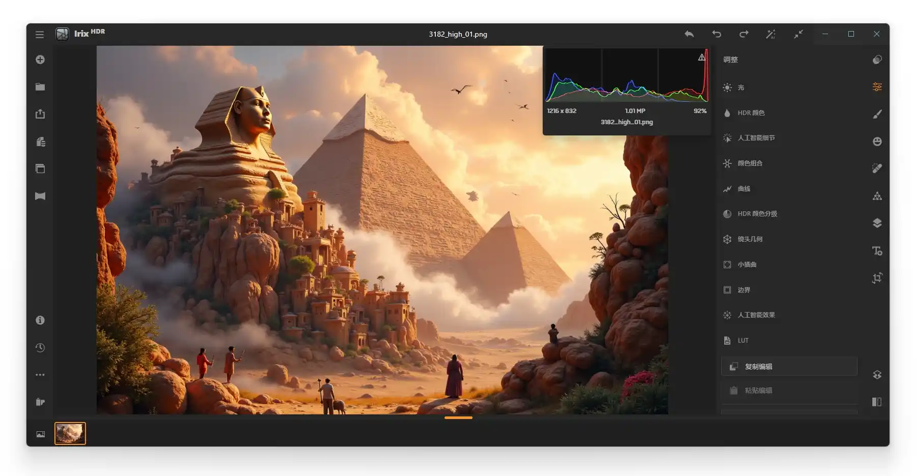Image resolution: width=917 pixels, height=476 pixels.
Task: Toggle the before/after split compare view
Action: coord(876,402)
